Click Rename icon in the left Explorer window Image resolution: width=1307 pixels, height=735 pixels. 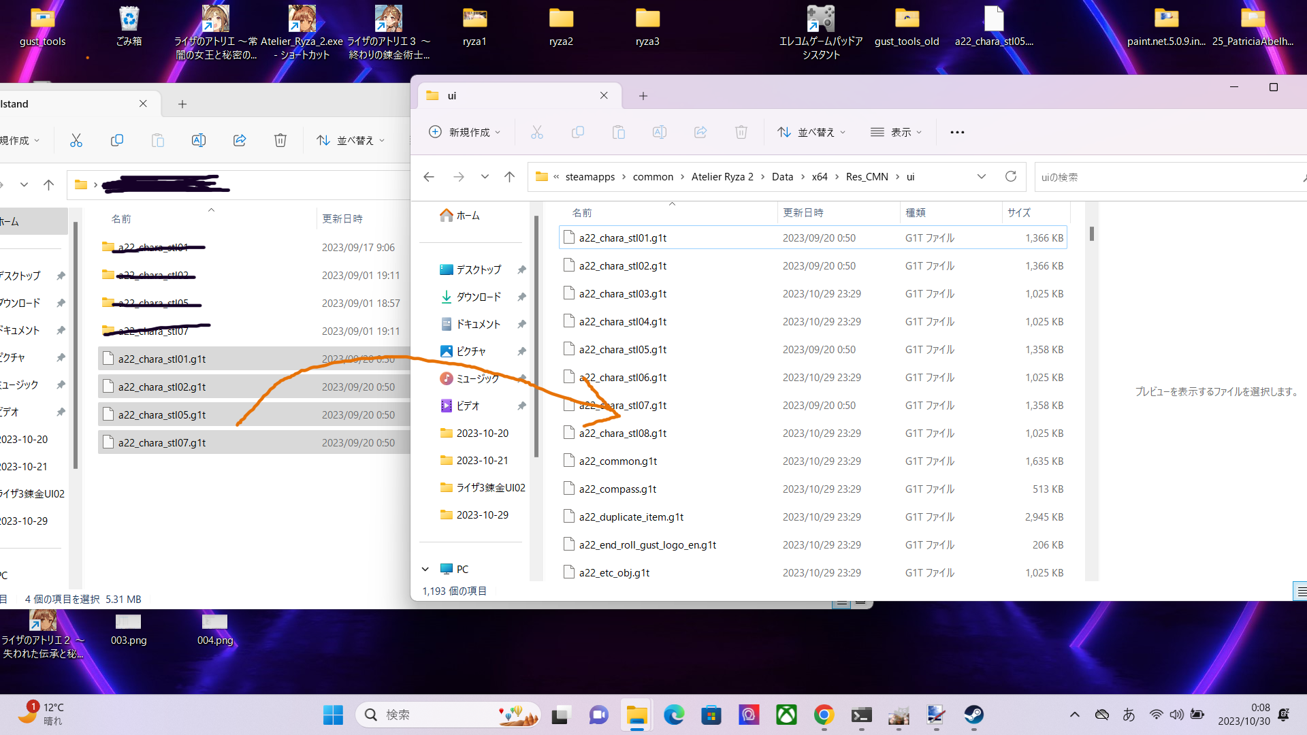199,140
